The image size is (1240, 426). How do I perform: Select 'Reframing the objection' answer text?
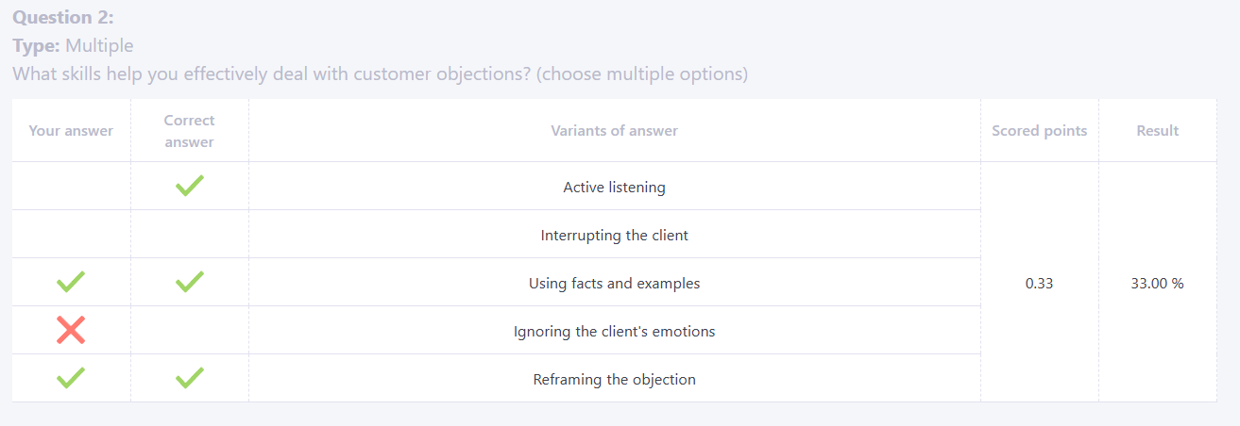(x=614, y=380)
